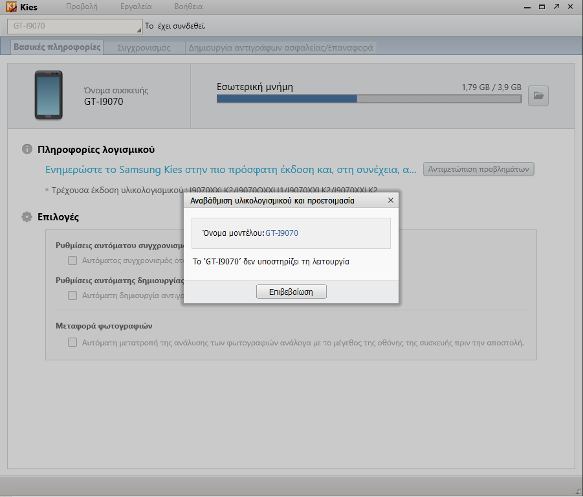Close the firmware upgrade dialog with X
This screenshot has width=583, height=497.
[390, 200]
